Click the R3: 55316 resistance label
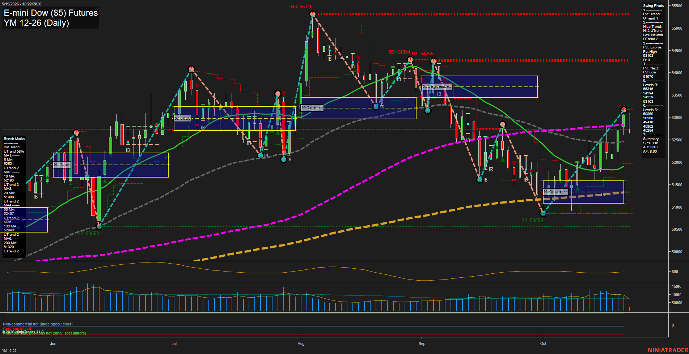The image size is (689, 354). 301,7
